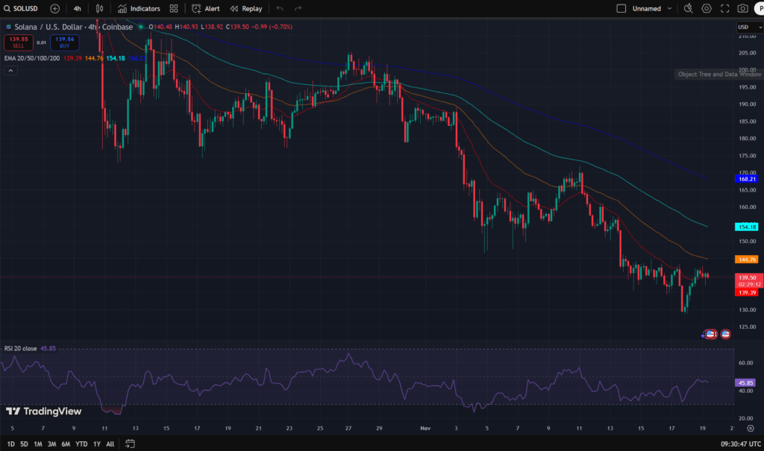Select the 1Y date range

pos(97,444)
